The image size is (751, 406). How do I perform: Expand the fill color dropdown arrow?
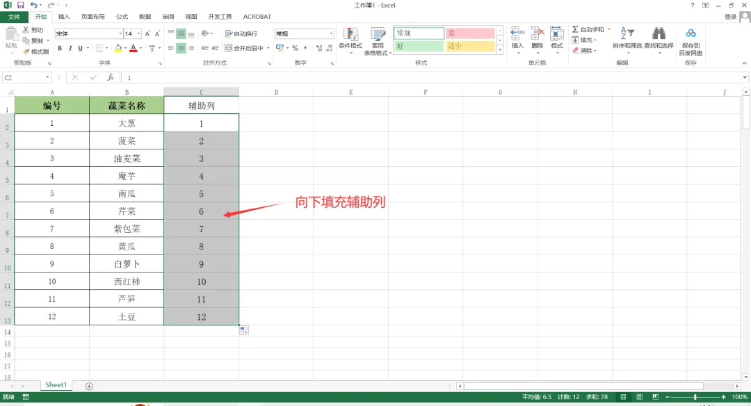(125, 48)
